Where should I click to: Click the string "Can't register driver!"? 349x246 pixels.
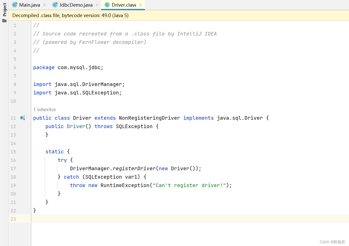click(x=189, y=186)
